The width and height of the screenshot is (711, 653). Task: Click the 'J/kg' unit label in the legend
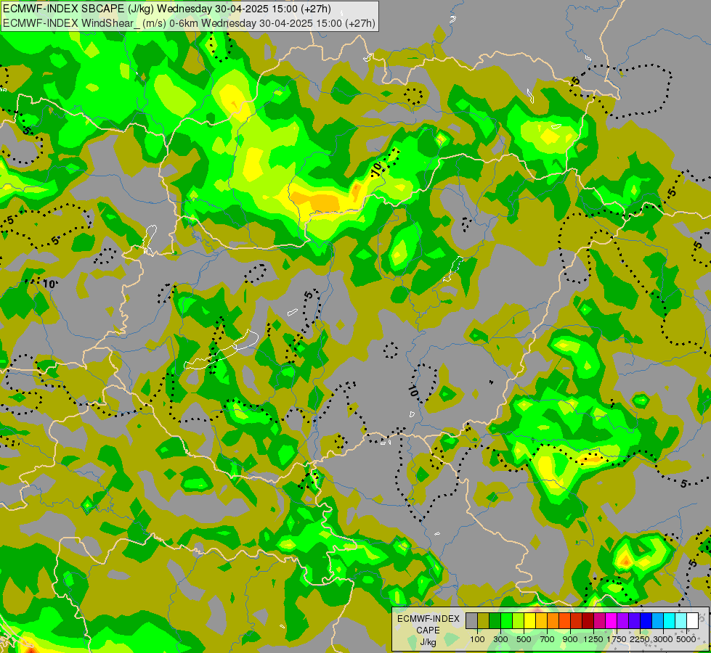428,642
